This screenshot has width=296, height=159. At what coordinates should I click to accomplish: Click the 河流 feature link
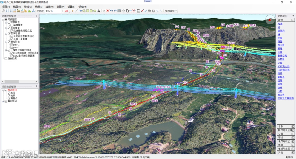pos(280,24)
